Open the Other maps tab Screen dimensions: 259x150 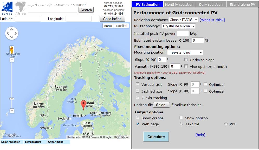[x=59, y=142]
